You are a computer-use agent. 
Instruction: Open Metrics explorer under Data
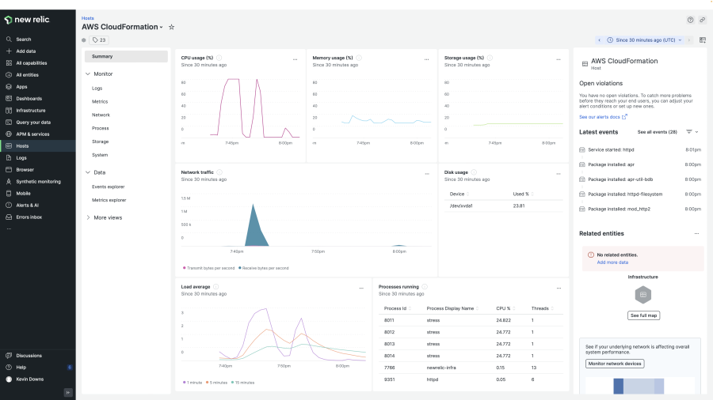click(109, 200)
